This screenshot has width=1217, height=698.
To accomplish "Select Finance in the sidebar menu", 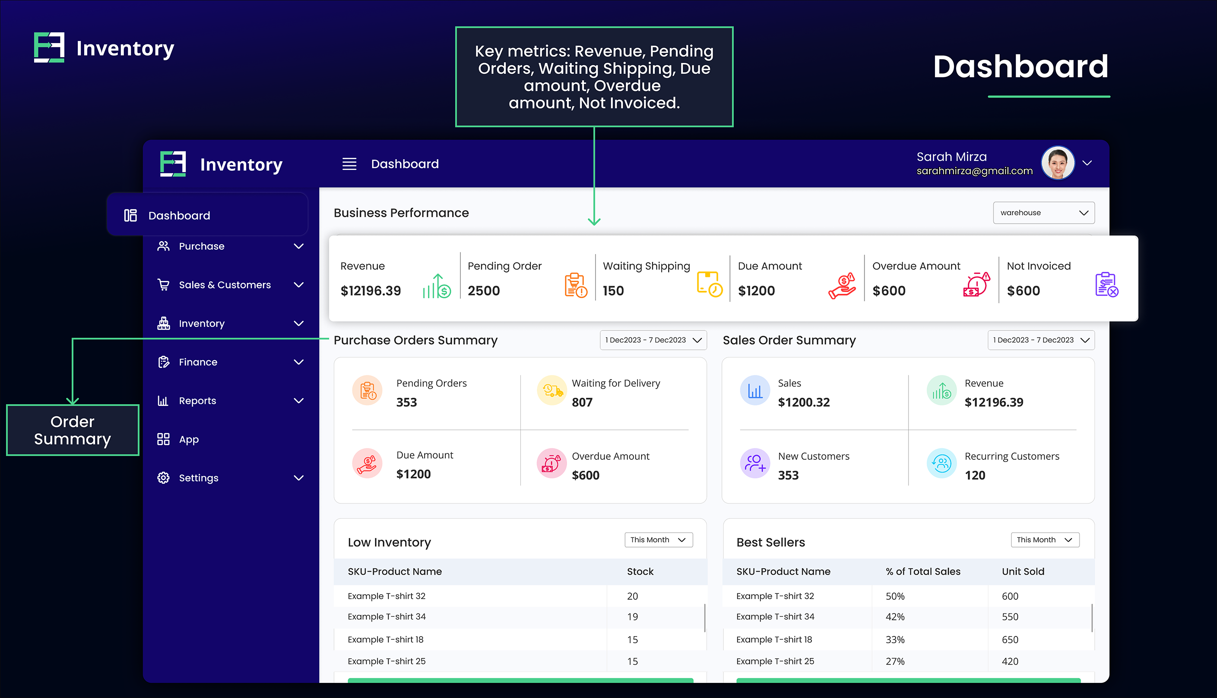I will coord(198,362).
